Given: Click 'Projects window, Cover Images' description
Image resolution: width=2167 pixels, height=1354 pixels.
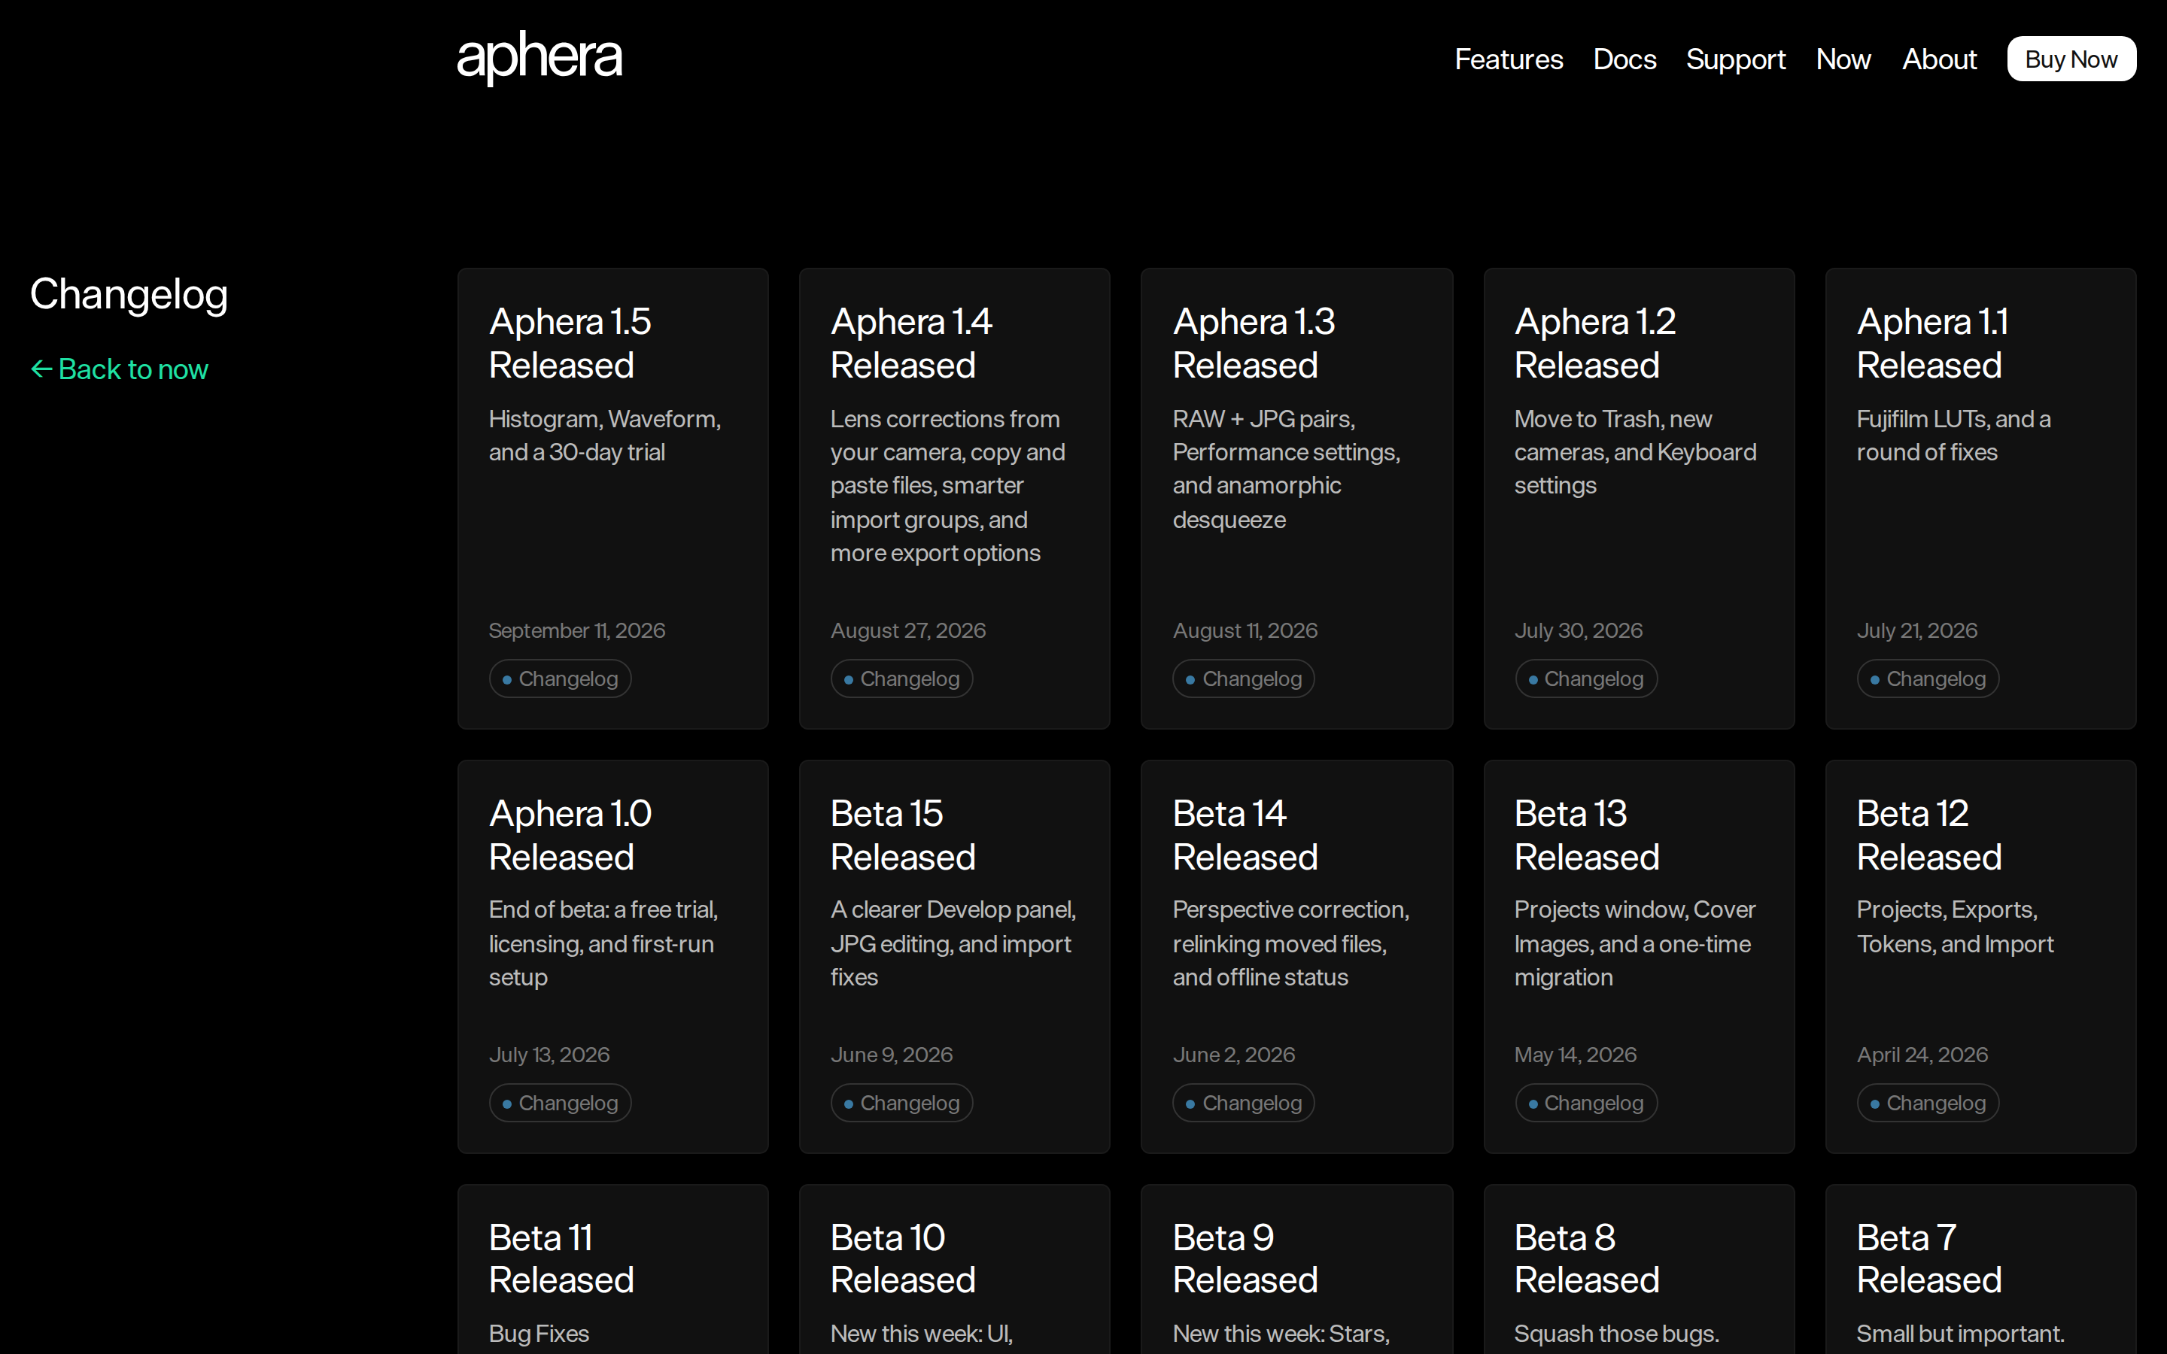Looking at the screenshot, I should click(x=1634, y=943).
